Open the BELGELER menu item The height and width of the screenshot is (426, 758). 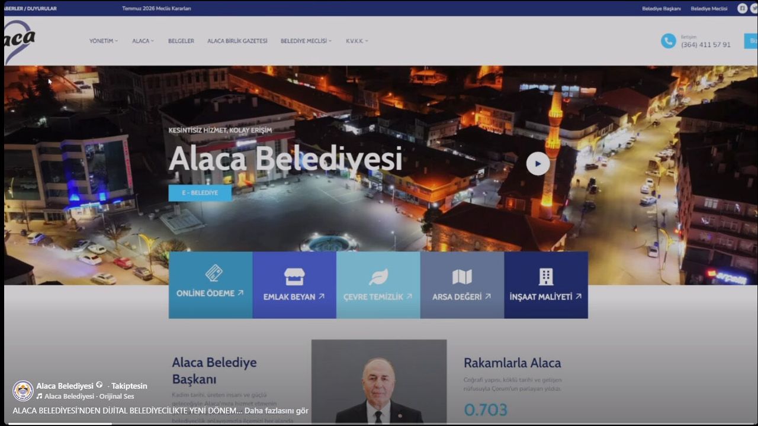[x=181, y=41]
